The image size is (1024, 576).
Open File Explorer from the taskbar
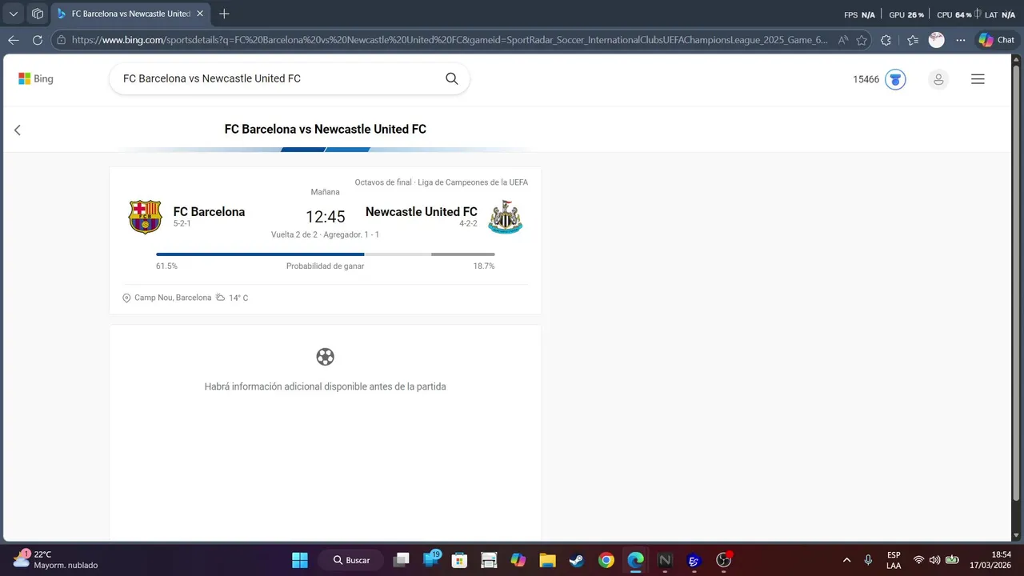547,560
